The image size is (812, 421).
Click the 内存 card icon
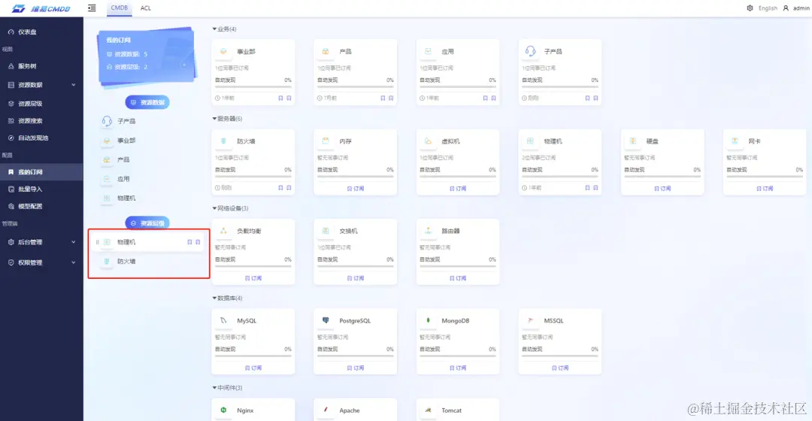[326, 141]
